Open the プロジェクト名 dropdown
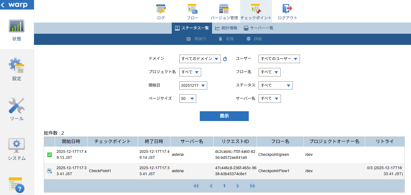This screenshot has width=411, height=195. tap(190, 72)
